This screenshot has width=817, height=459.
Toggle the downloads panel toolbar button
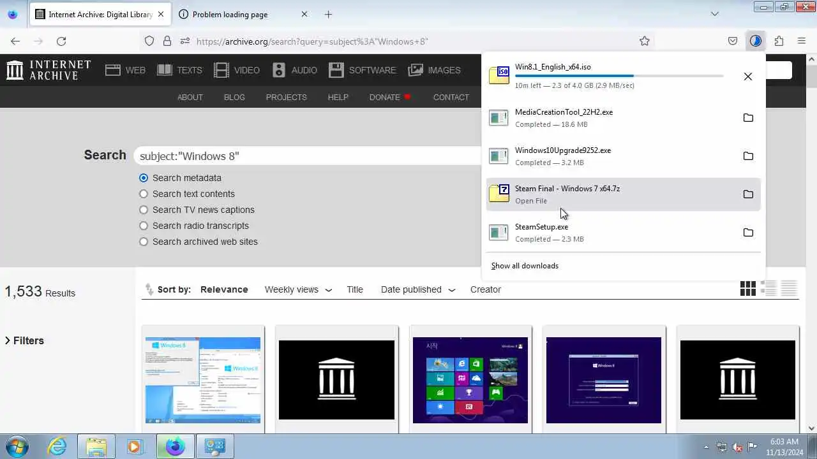coord(756,41)
